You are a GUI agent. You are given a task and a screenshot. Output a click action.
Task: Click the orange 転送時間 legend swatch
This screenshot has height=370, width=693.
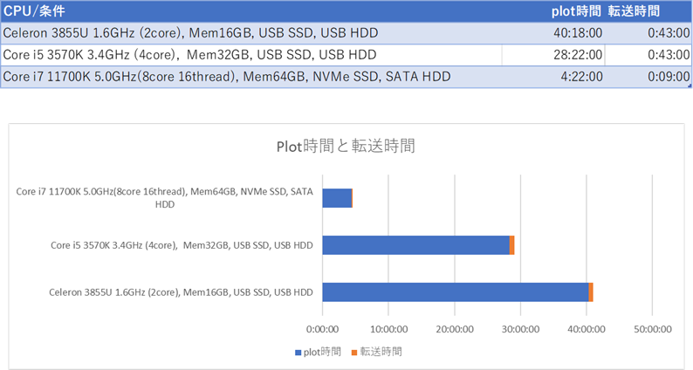click(x=354, y=353)
